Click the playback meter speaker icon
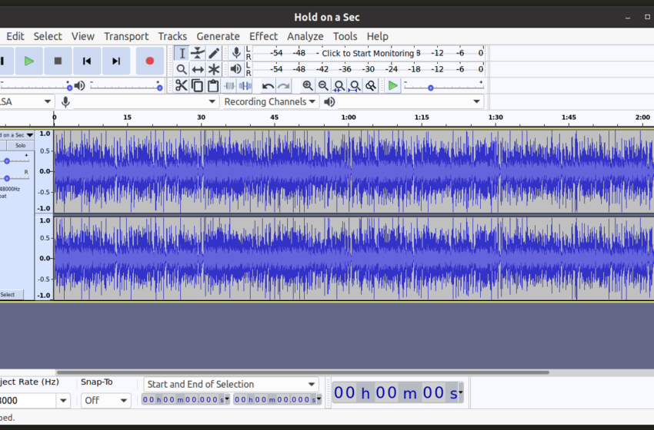Viewport: 654px width, 430px height. point(236,69)
